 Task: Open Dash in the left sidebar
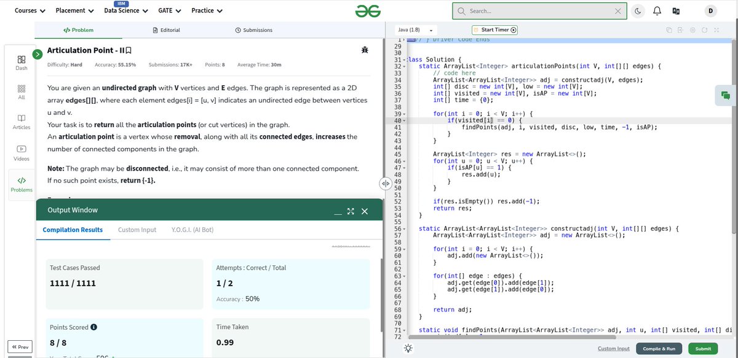click(21, 62)
